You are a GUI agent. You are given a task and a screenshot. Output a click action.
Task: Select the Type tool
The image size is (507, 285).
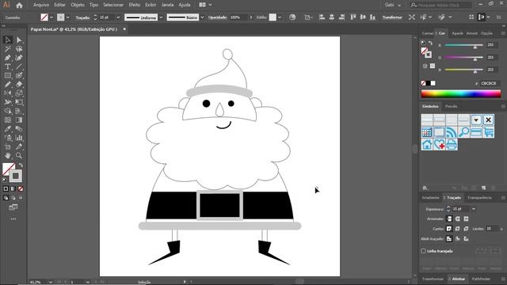[x=7, y=66]
